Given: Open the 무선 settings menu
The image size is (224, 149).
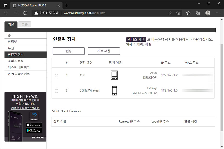Looking at the screenshot, I should tap(26, 48).
